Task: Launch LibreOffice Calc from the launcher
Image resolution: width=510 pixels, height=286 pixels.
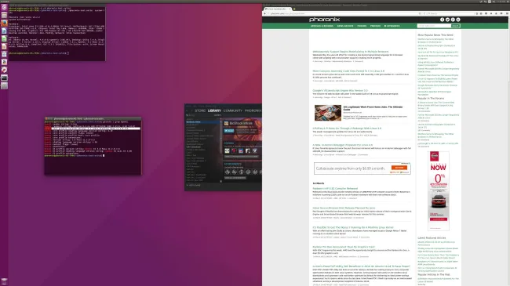Action: (4, 38)
